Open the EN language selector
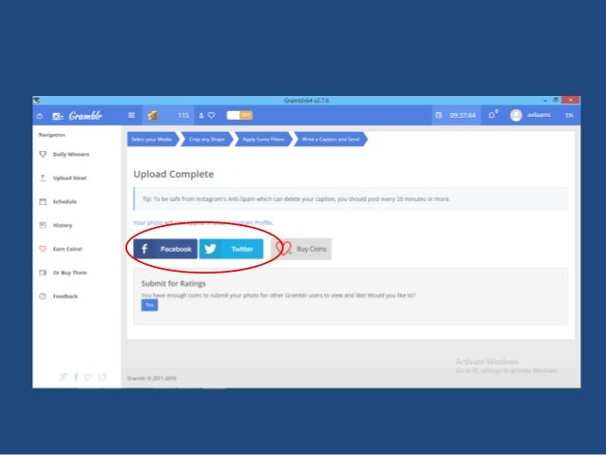This screenshot has height=455, width=606. pos(569,115)
